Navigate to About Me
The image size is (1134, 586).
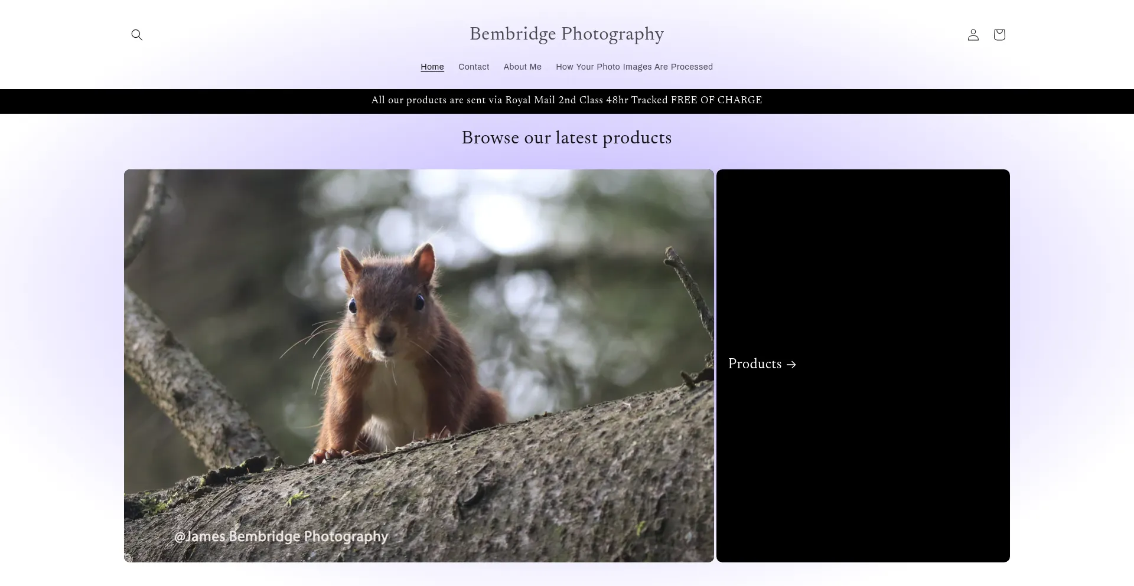(522, 67)
